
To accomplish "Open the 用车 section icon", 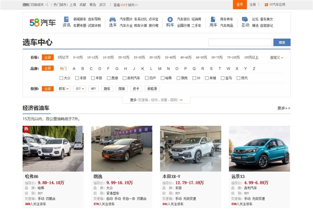I will click(213, 20).
